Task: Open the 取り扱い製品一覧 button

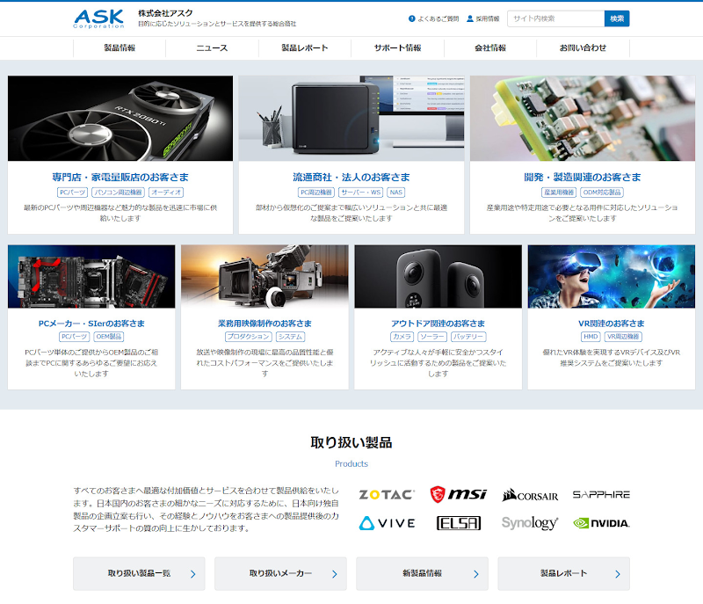Action: [x=139, y=573]
